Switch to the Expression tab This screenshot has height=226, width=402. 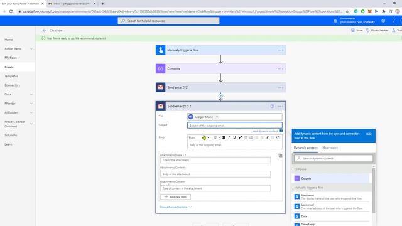(330, 148)
